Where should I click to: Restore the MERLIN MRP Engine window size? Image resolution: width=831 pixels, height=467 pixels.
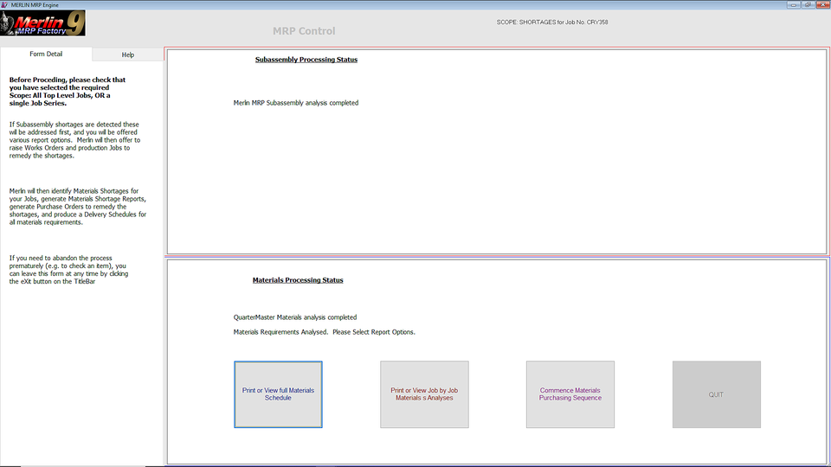point(808,4)
